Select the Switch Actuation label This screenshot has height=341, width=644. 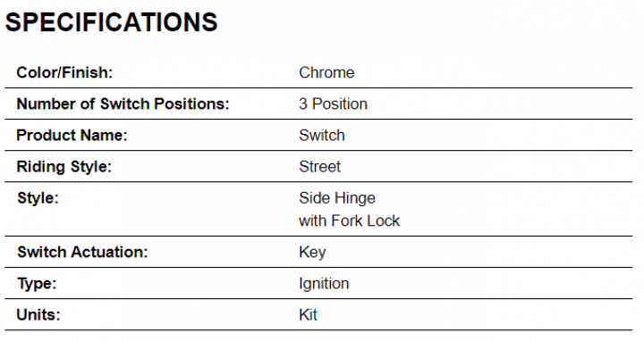tap(82, 252)
